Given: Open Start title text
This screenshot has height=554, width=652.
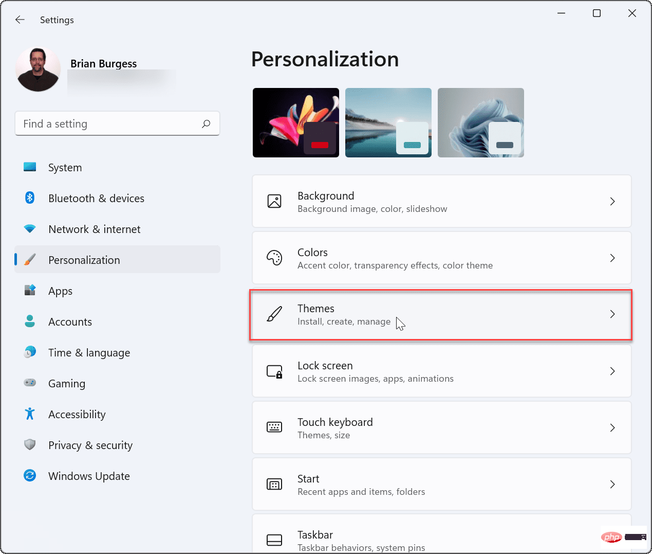Looking at the screenshot, I should tap(308, 479).
